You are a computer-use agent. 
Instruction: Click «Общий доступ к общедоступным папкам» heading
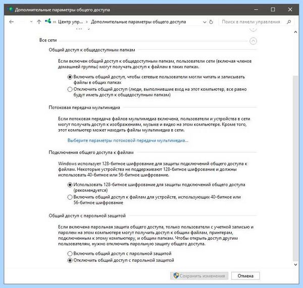click(x=92, y=50)
